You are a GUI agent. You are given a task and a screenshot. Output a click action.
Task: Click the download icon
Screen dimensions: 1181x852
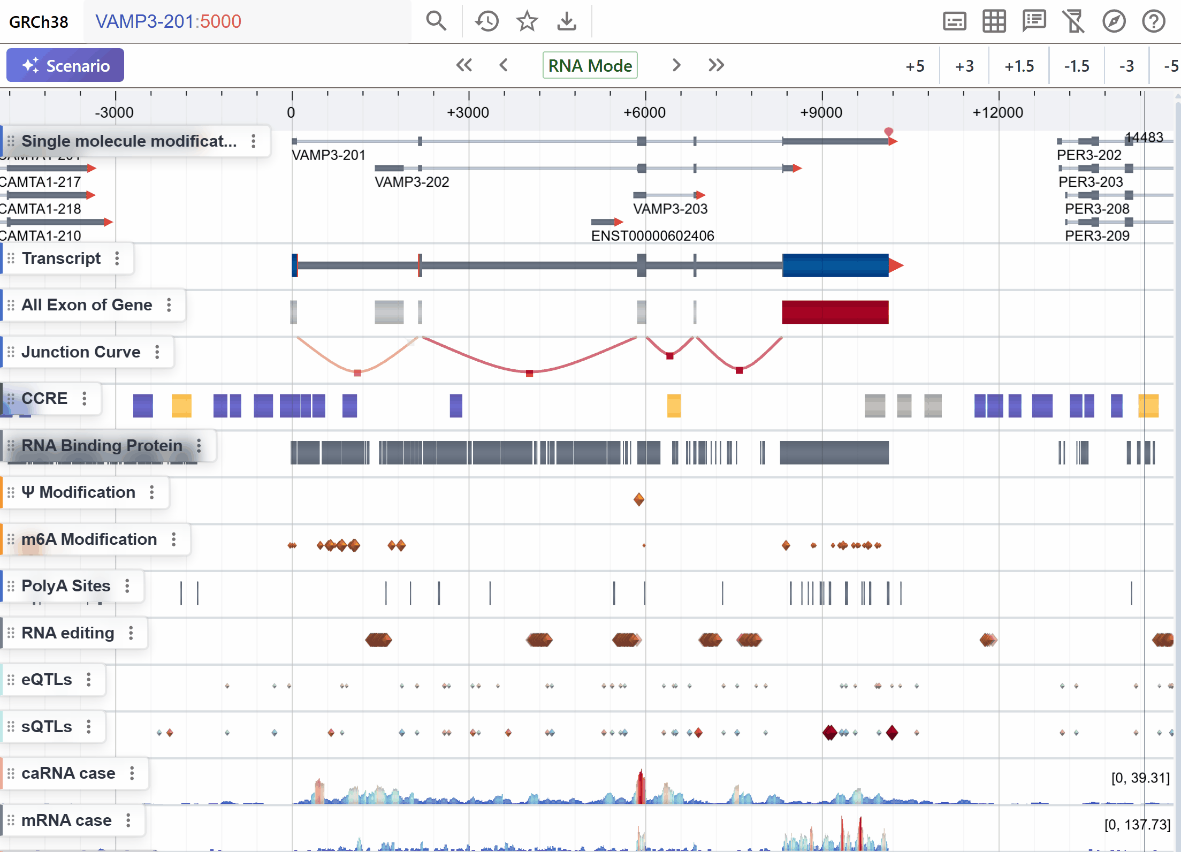click(566, 21)
